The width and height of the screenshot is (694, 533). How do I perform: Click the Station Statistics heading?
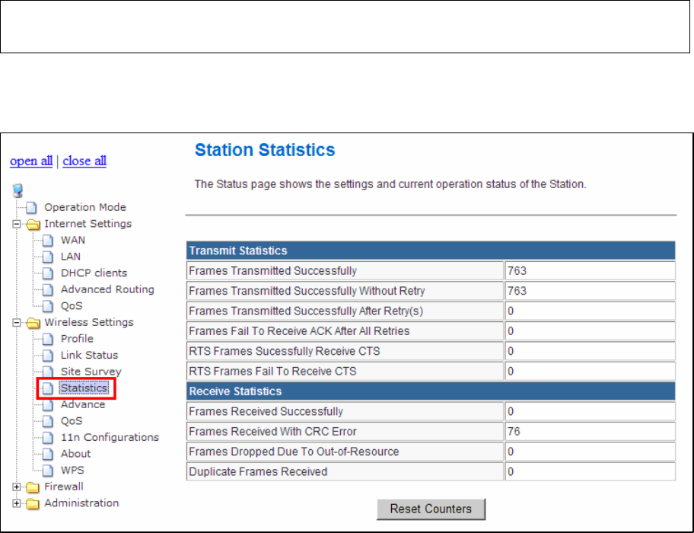[265, 150]
